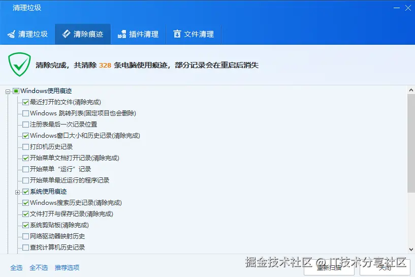Uncheck Windows窗口大小和历史记录 checkbox
The height and width of the screenshot is (277, 415).
(x=26, y=136)
